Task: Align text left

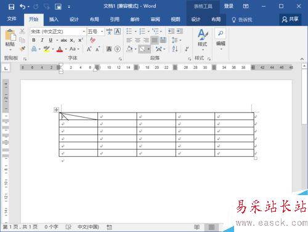Action: 129,40
